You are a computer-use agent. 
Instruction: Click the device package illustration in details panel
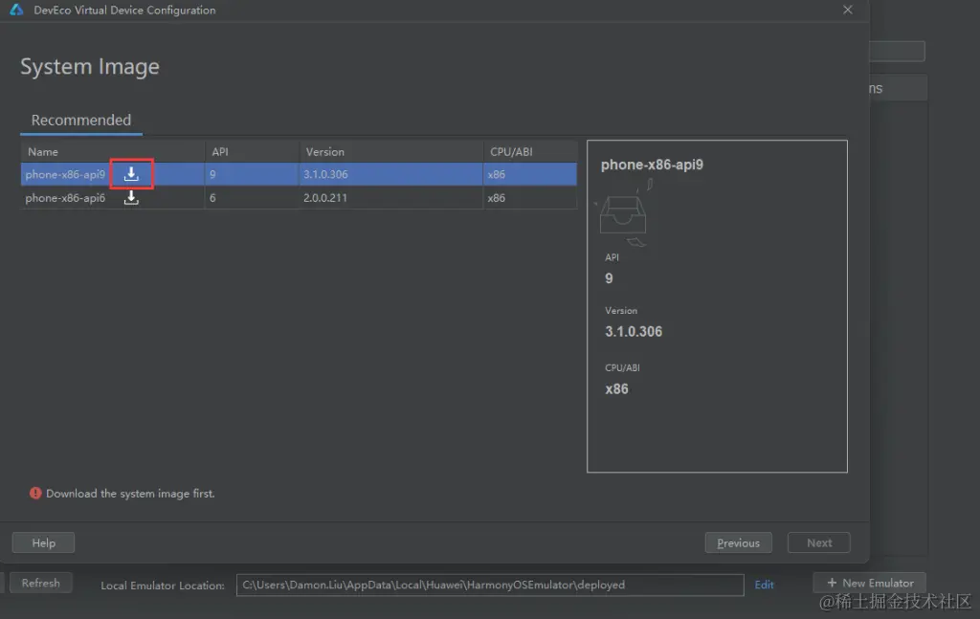pyautogui.click(x=623, y=213)
